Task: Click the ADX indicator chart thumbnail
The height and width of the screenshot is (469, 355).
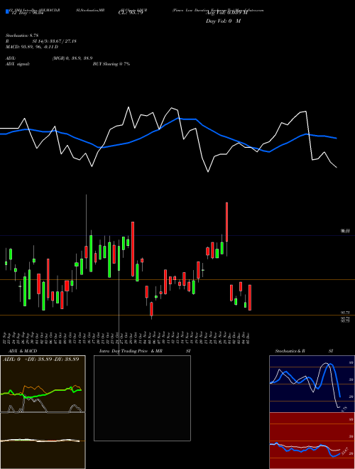Action: pos(43,384)
